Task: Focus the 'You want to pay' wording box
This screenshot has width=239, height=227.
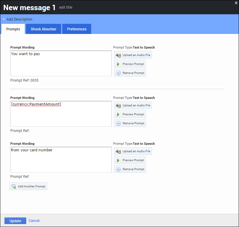Action: click(x=61, y=63)
